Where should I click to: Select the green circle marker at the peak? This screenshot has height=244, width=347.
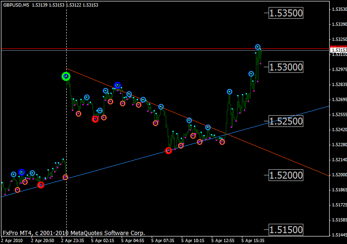pyautogui.click(x=66, y=77)
